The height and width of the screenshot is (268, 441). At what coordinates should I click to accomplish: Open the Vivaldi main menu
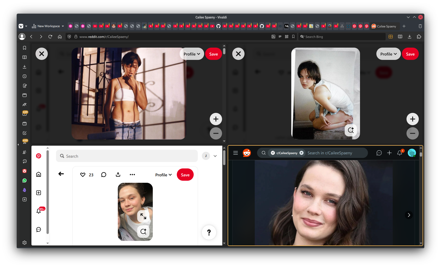coord(21,26)
